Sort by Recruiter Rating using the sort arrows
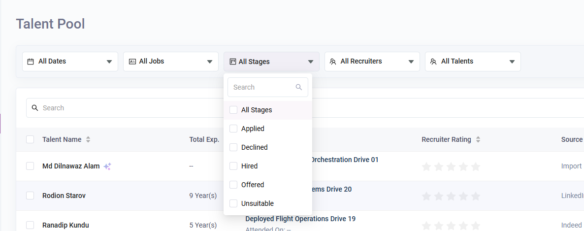The width and height of the screenshot is (584, 231). pyautogui.click(x=478, y=140)
